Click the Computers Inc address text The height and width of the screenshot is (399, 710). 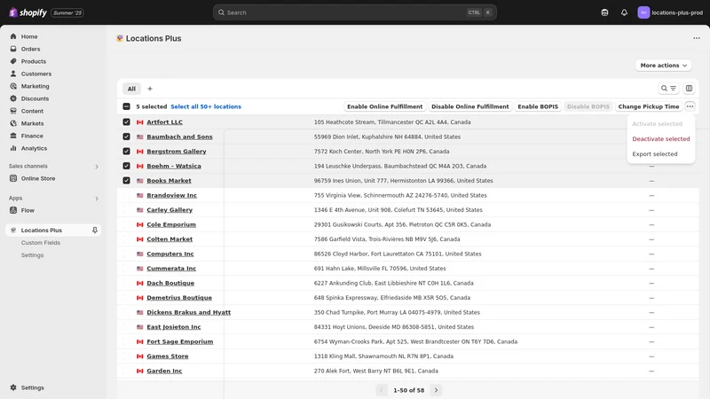pyautogui.click(x=397, y=254)
